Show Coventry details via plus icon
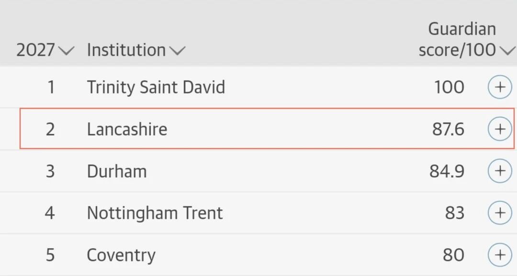The width and height of the screenshot is (517, 276). (x=500, y=254)
